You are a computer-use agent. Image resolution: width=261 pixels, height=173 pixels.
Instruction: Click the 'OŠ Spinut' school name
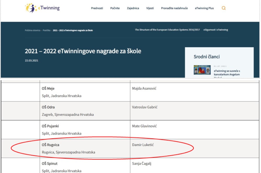(50, 164)
